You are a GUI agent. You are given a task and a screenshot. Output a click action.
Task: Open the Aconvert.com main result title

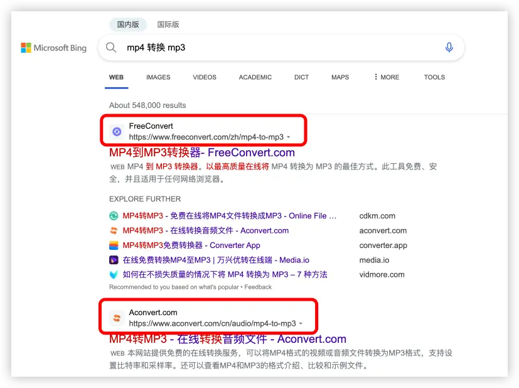(x=228, y=339)
